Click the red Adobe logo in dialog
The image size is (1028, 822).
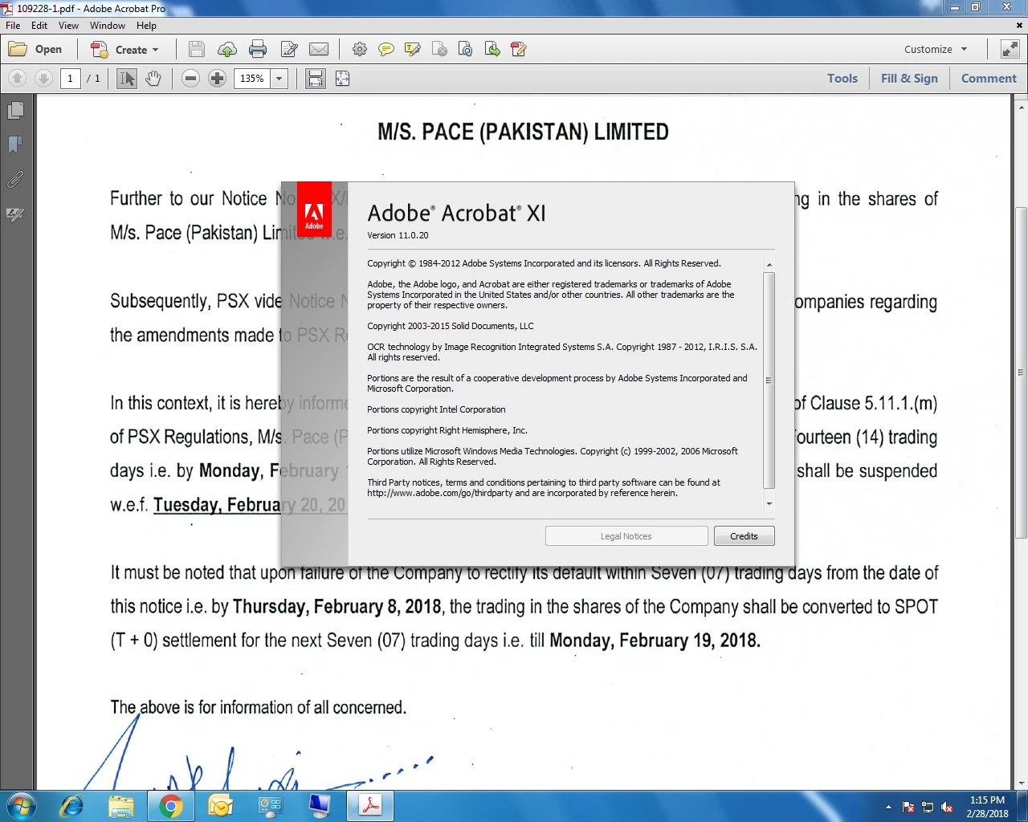pos(314,209)
